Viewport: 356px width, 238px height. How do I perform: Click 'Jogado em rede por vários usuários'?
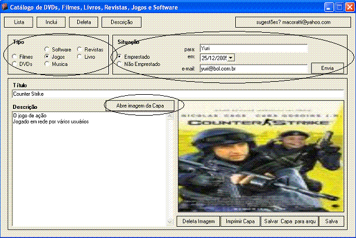click(51, 122)
